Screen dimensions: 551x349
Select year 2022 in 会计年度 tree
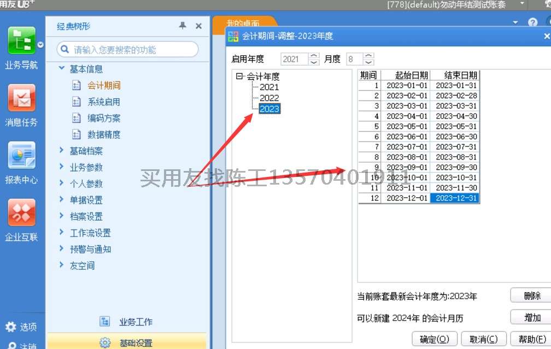click(269, 98)
